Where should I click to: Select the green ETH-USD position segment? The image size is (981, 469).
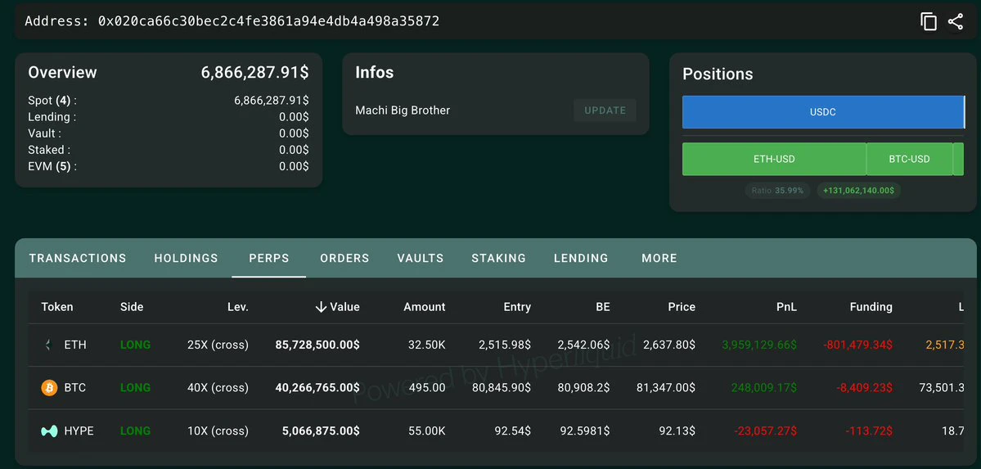point(774,159)
